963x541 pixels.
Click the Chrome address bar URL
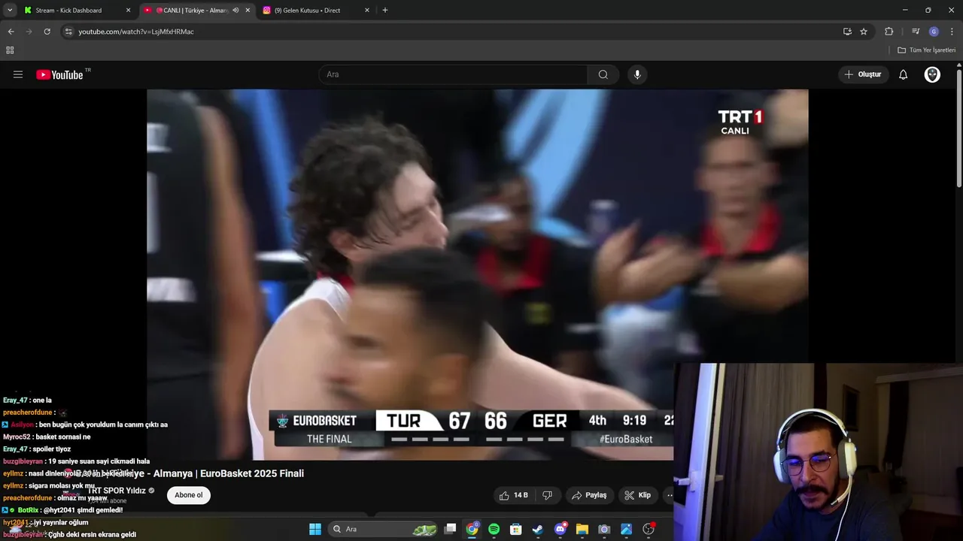coord(136,32)
